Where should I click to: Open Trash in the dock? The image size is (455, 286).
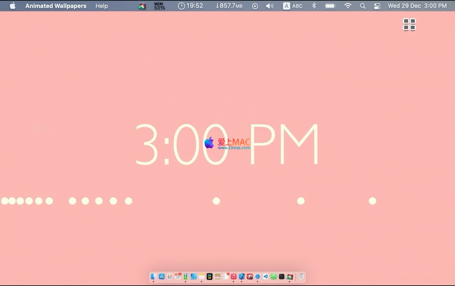(301, 277)
